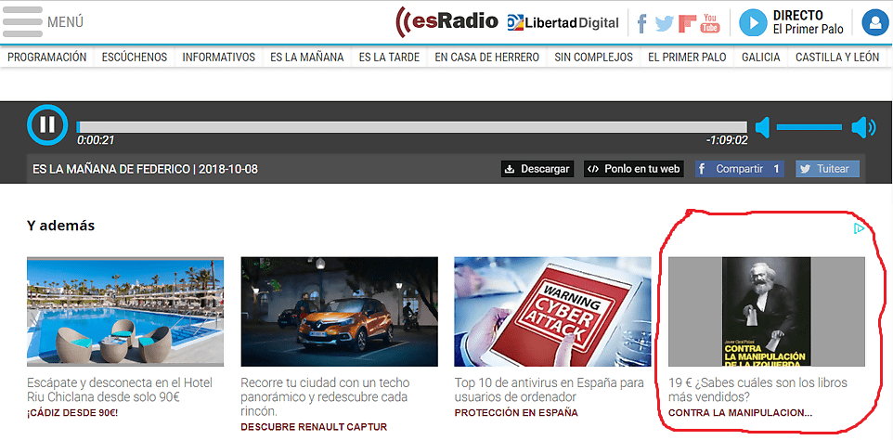Viewport: 893px width, 440px height.
Task: Select INFORMATIVOS in navigation bar
Action: pos(219,57)
